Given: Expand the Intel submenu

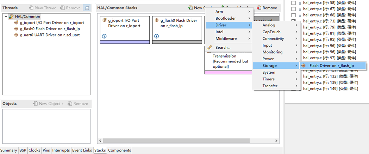Looking at the screenshot, I should pos(229,32).
